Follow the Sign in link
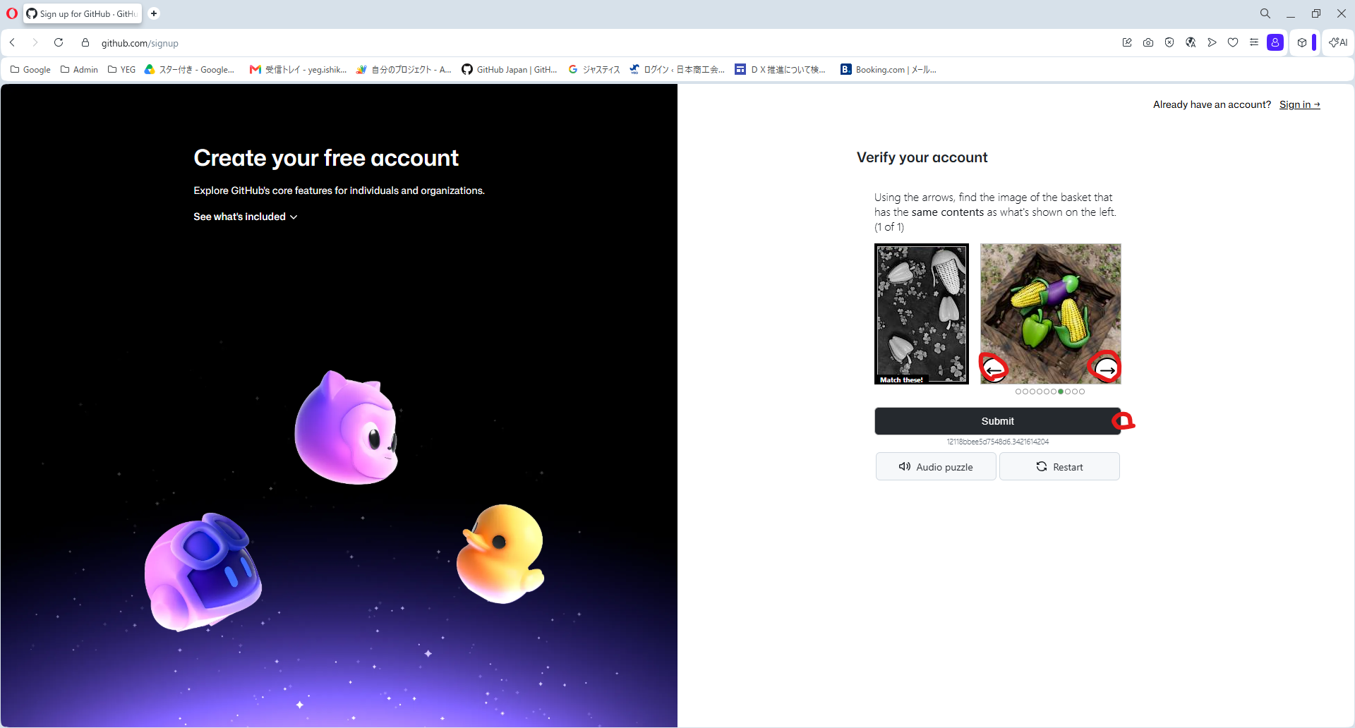Image resolution: width=1355 pixels, height=728 pixels. [x=1299, y=104]
